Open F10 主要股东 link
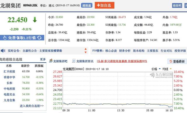This screenshot has width=187, height=113. (153, 51)
